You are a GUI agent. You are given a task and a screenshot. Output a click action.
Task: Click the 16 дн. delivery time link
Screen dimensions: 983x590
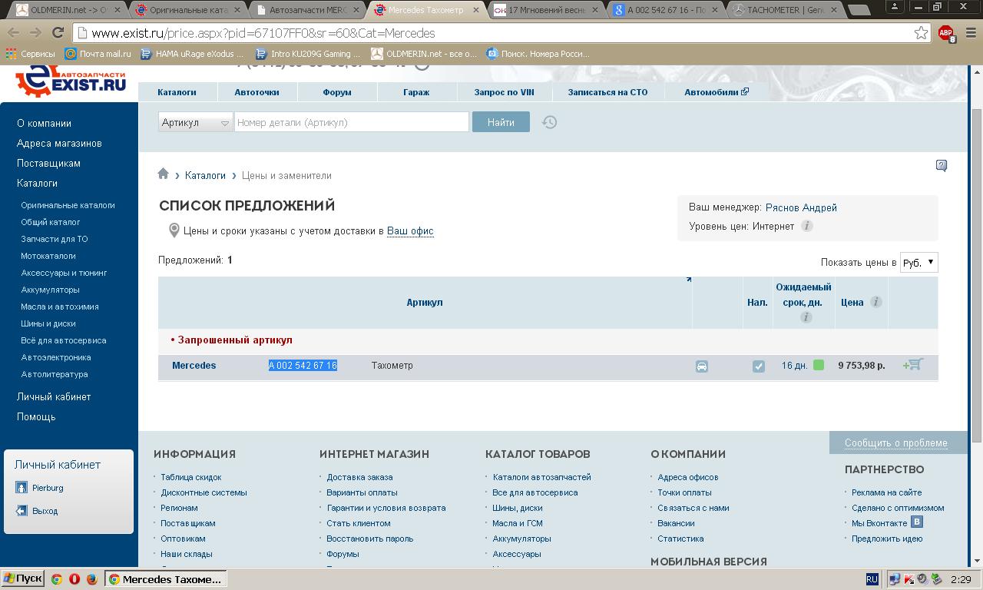point(794,366)
